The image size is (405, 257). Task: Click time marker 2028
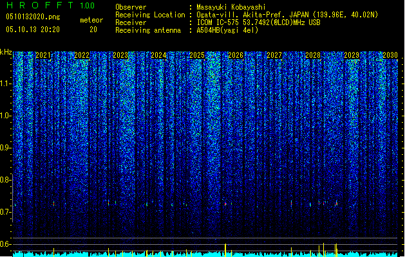click(x=313, y=55)
